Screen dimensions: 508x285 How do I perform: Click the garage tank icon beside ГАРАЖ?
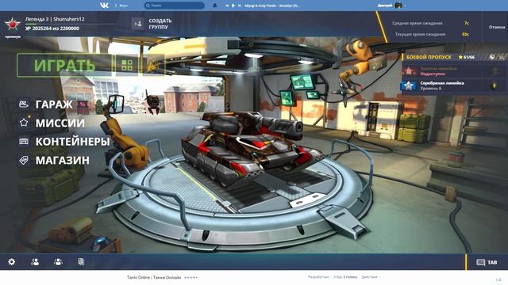pyautogui.click(x=24, y=104)
